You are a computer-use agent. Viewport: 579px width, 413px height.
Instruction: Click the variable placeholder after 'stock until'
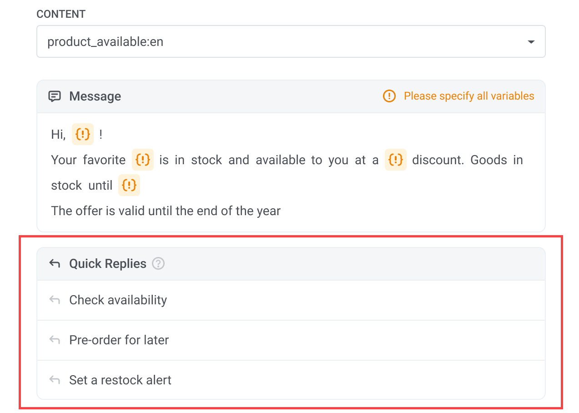coord(129,185)
